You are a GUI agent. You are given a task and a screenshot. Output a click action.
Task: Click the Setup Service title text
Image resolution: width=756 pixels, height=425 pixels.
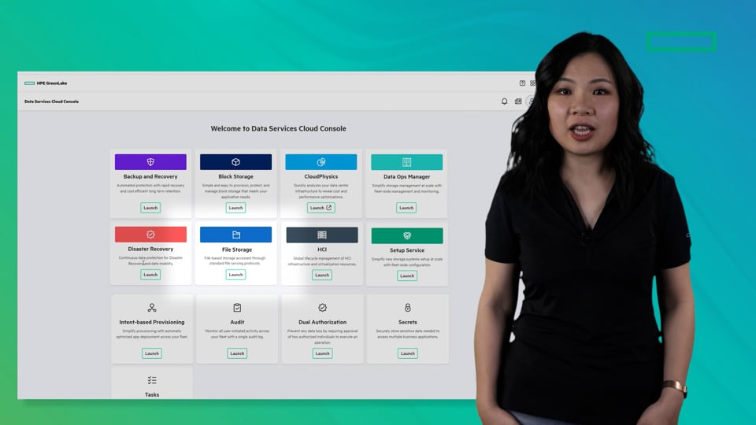coord(407,250)
